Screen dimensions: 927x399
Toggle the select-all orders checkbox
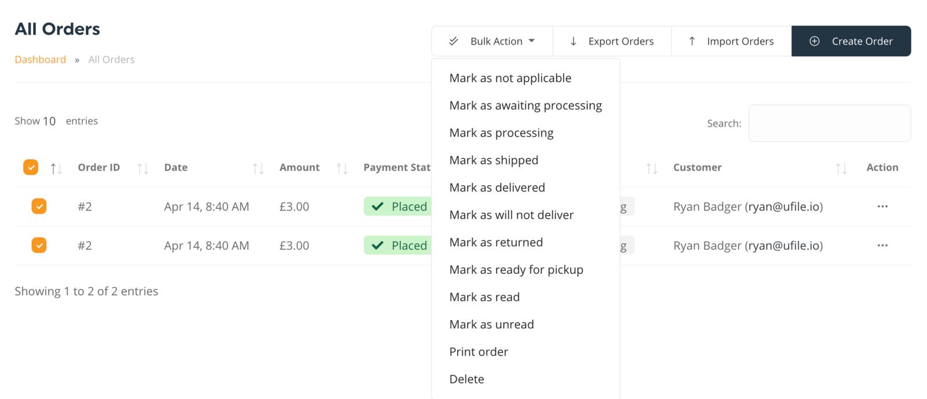pyautogui.click(x=31, y=167)
